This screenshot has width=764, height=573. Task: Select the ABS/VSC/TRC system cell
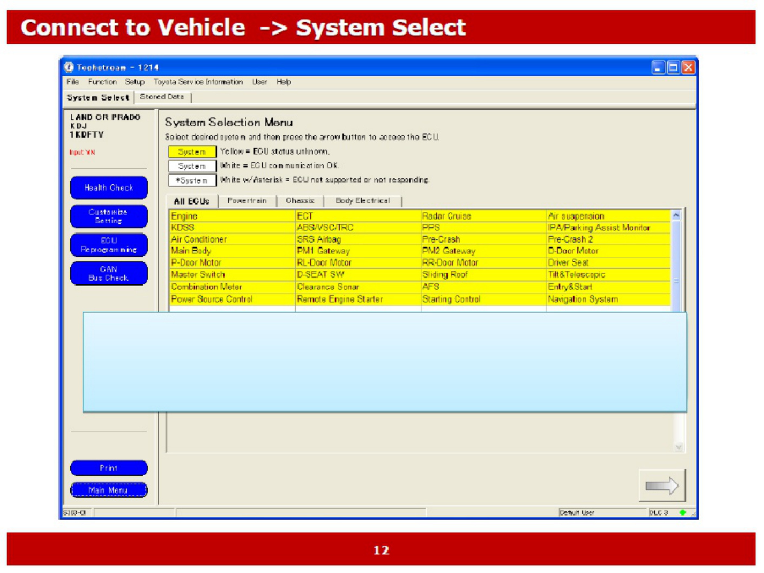(x=358, y=228)
